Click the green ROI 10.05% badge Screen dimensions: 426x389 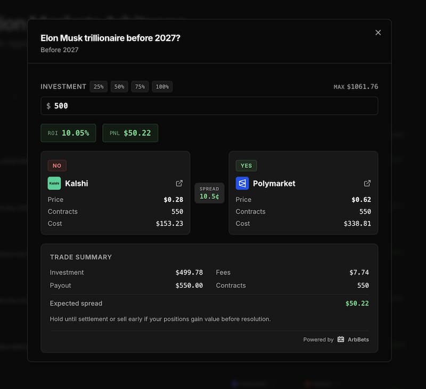[x=68, y=133]
